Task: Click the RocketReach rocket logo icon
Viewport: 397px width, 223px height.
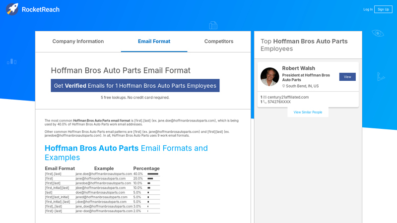Action: [x=12, y=9]
